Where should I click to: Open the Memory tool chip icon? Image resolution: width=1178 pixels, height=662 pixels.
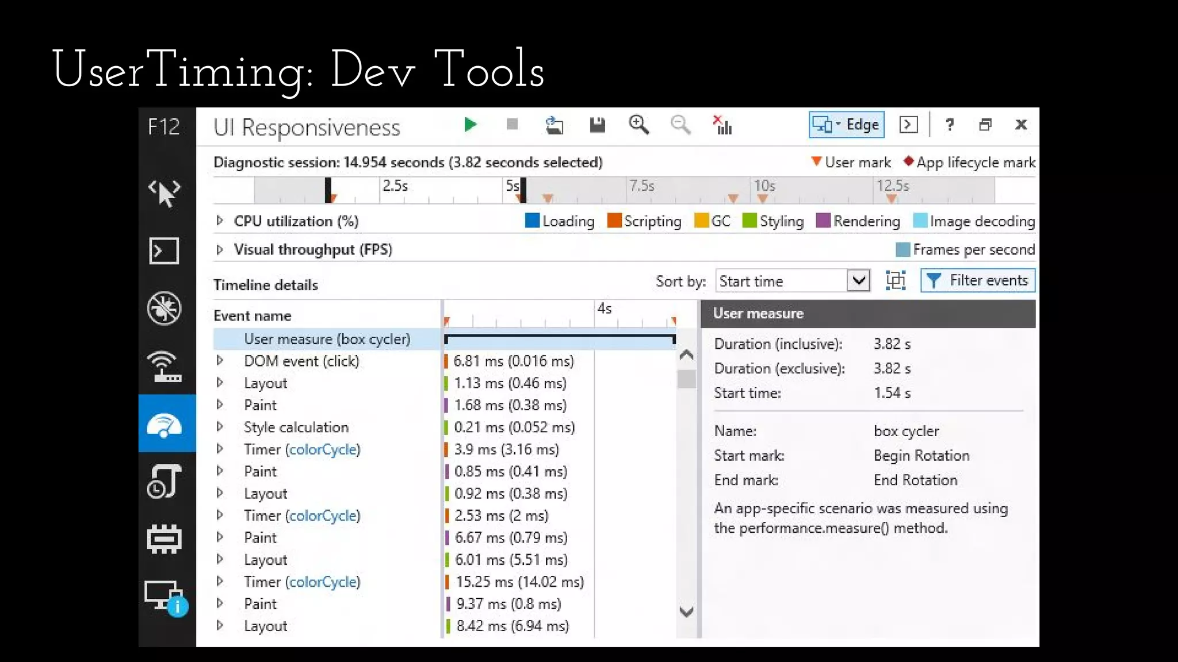(x=165, y=539)
